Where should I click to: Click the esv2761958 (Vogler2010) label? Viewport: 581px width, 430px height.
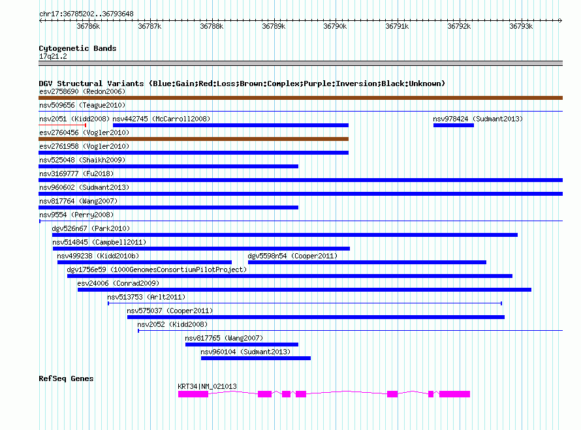pos(84,146)
